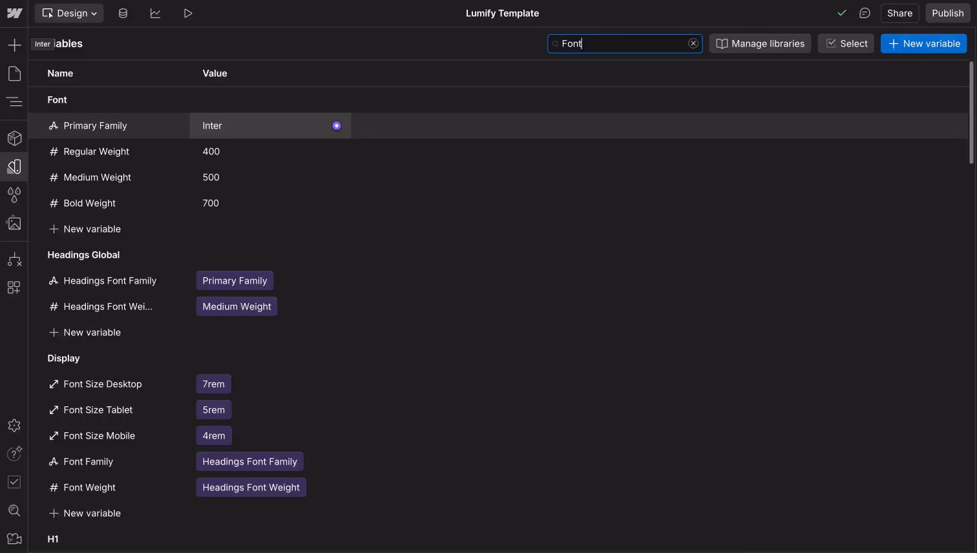
Task: Expand the Design mode dropdown
Action: [x=68, y=13]
